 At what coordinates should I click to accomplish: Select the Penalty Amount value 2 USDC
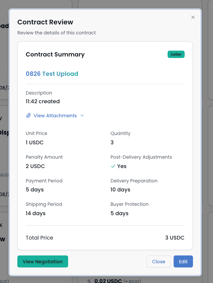[35, 166]
